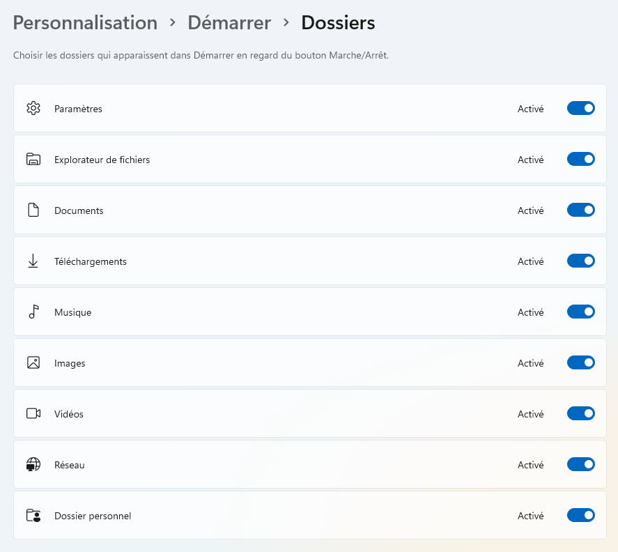The height and width of the screenshot is (552, 618).
Task: Disable the Dossier personnel toggle
Action: [x=580, y=515]
